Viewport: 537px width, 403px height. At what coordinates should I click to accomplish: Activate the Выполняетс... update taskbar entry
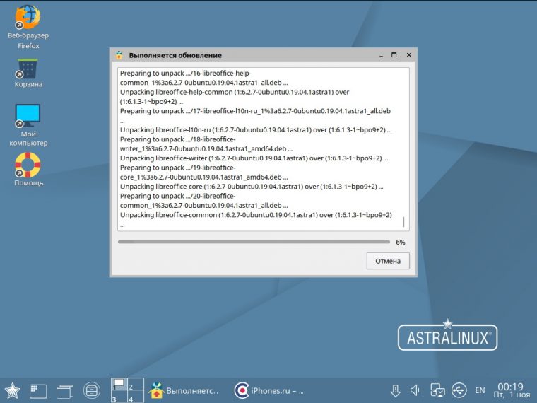tap(184, 391)
